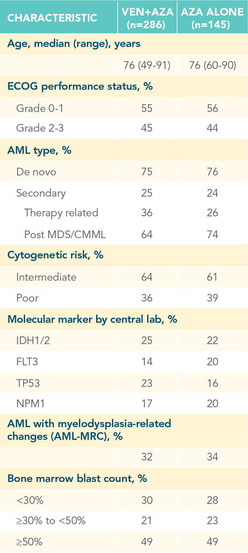Click the ≥30% to <50% row label
This screenshot has width=248, height=553.
pyautogui.click(x=51, y=521)
